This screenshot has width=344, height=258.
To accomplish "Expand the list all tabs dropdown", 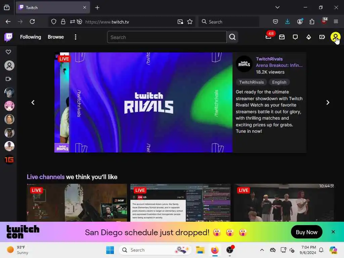I will 277,7.
